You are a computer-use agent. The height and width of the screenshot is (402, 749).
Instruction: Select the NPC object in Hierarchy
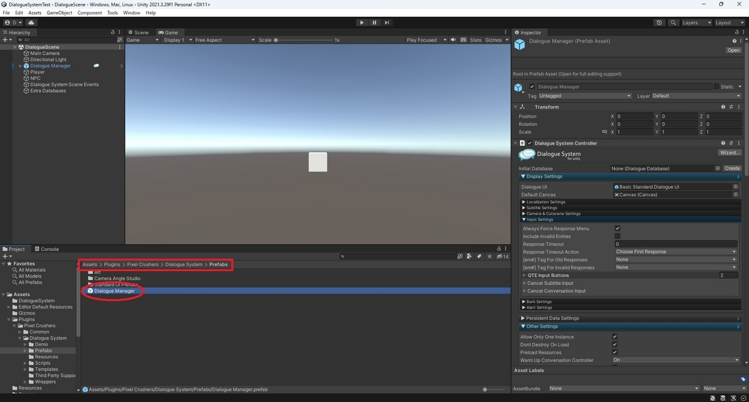(35, 78)
